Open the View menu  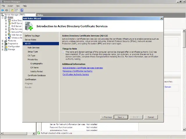[x=18, y=6]
